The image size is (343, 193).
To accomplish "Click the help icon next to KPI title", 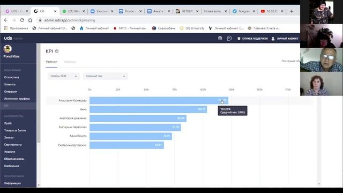I will coord(57,51).
